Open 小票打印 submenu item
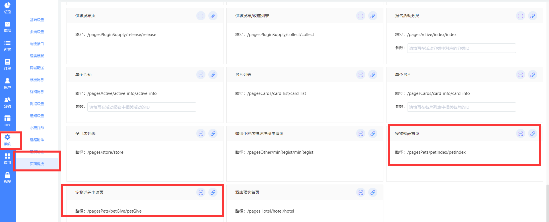Image resolution: width=549 pixels, height=222 pixels. click(37, 128)
